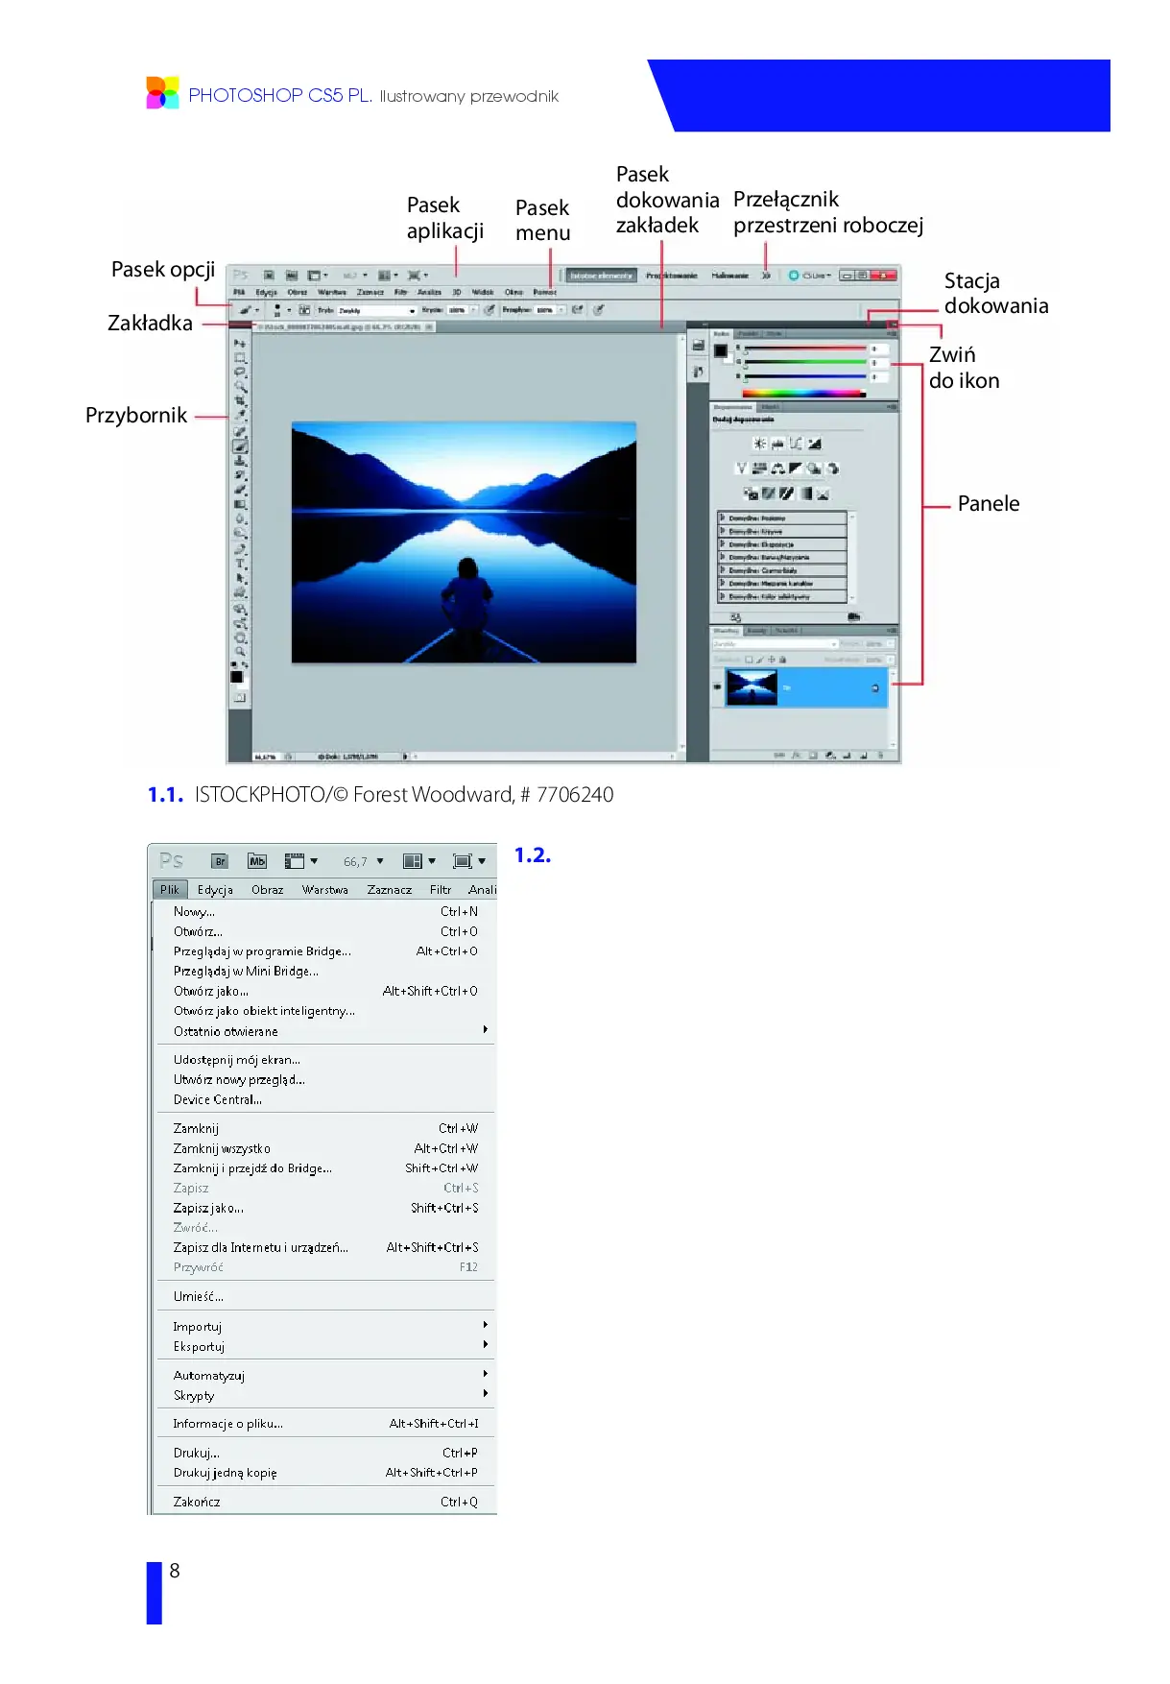1170x1684 pixels.
Task: Open the View Extras dropdown in lower application bar
Action: coord(300,861)
